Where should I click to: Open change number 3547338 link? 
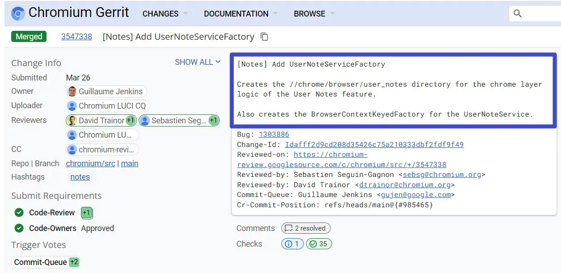click(x=76, y=37)
